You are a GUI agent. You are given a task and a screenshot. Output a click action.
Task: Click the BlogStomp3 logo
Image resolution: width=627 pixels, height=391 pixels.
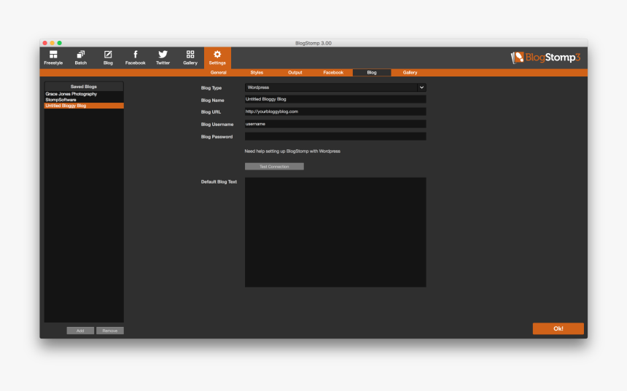(x=545, y=58)
